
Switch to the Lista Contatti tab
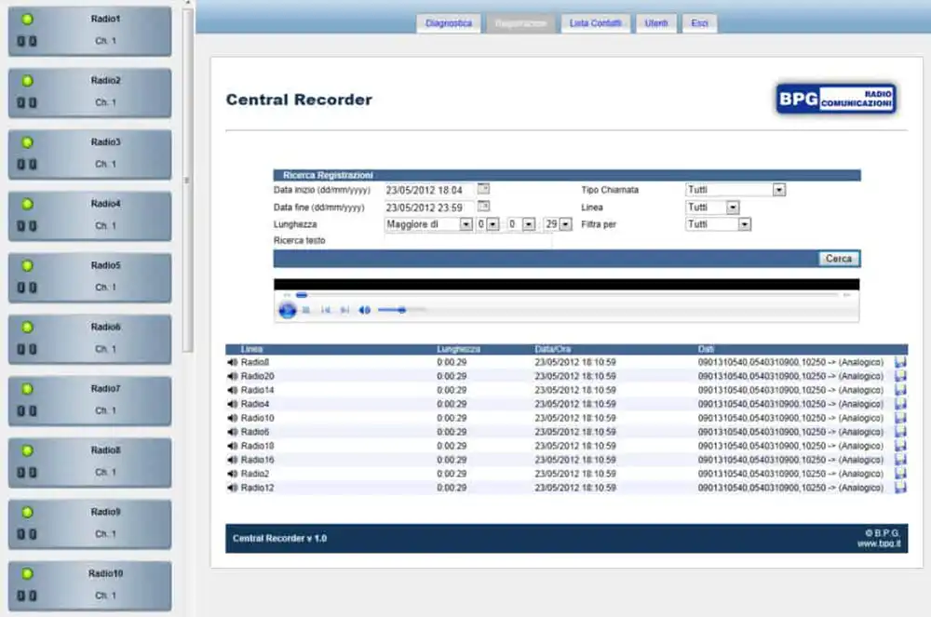tap(595, 22)
